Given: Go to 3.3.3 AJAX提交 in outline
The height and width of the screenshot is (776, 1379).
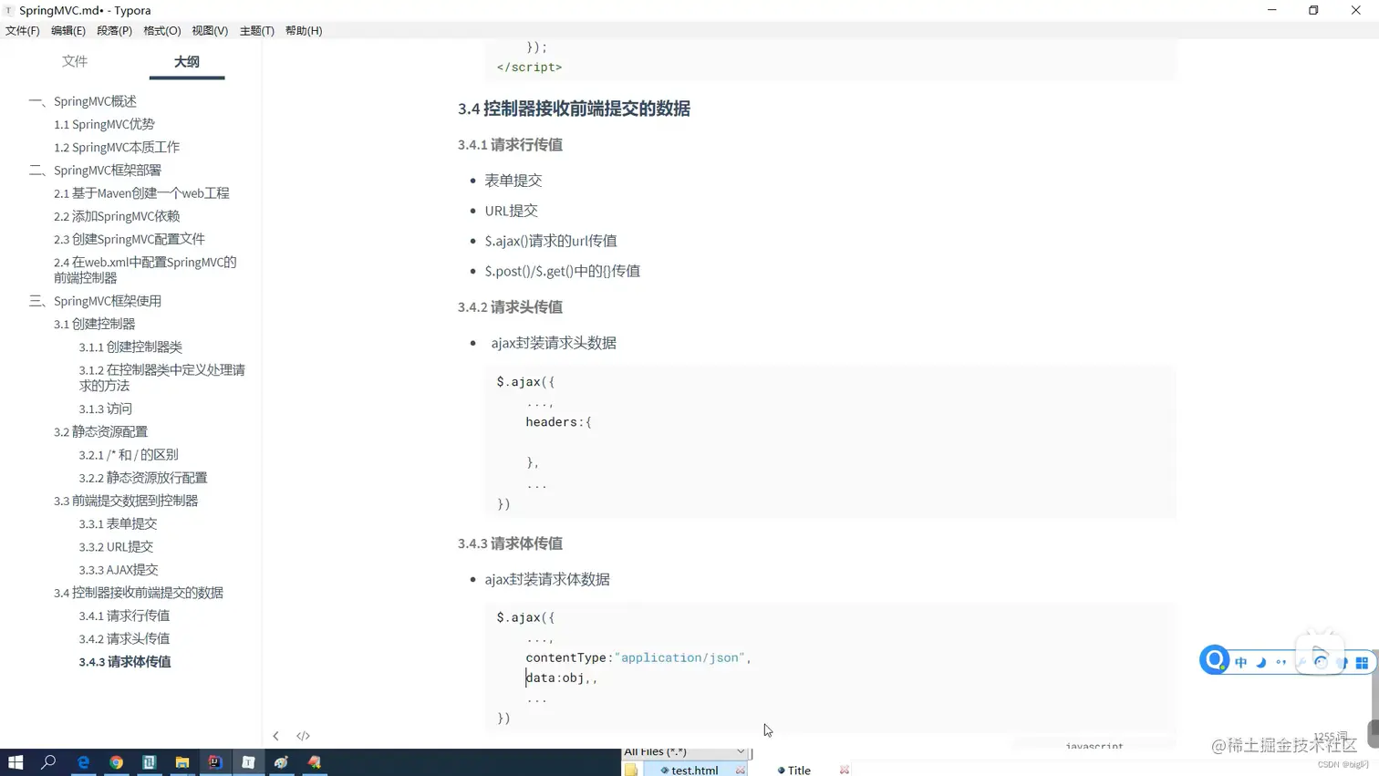Looking at the screenshot, I should (x=119, y=570).
